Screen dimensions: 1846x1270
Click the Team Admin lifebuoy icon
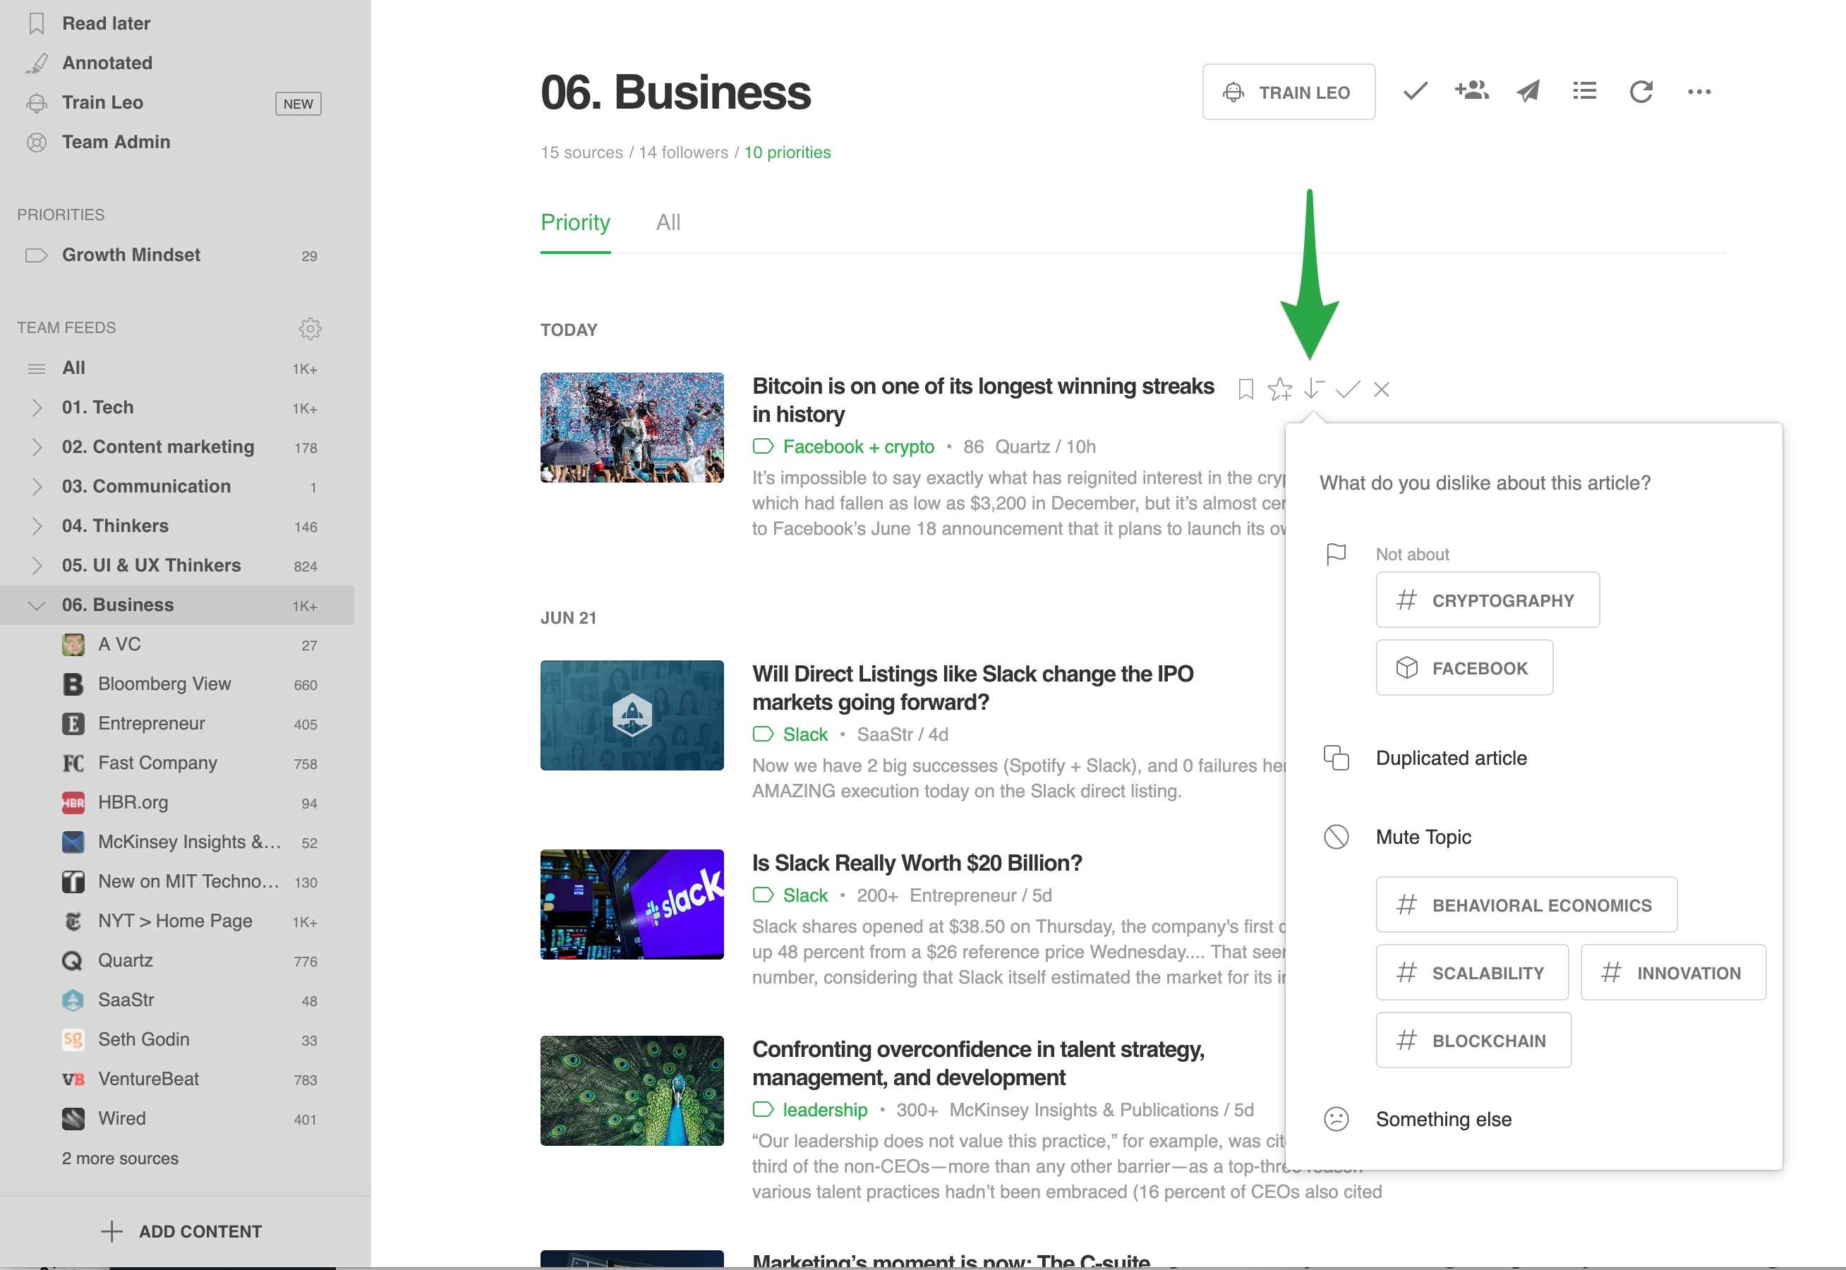pyautogui.click(x=37, y=143)
